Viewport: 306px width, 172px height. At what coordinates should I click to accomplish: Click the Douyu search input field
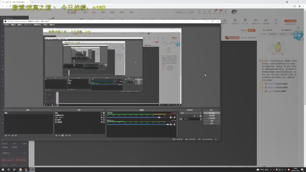pos(183,12)
